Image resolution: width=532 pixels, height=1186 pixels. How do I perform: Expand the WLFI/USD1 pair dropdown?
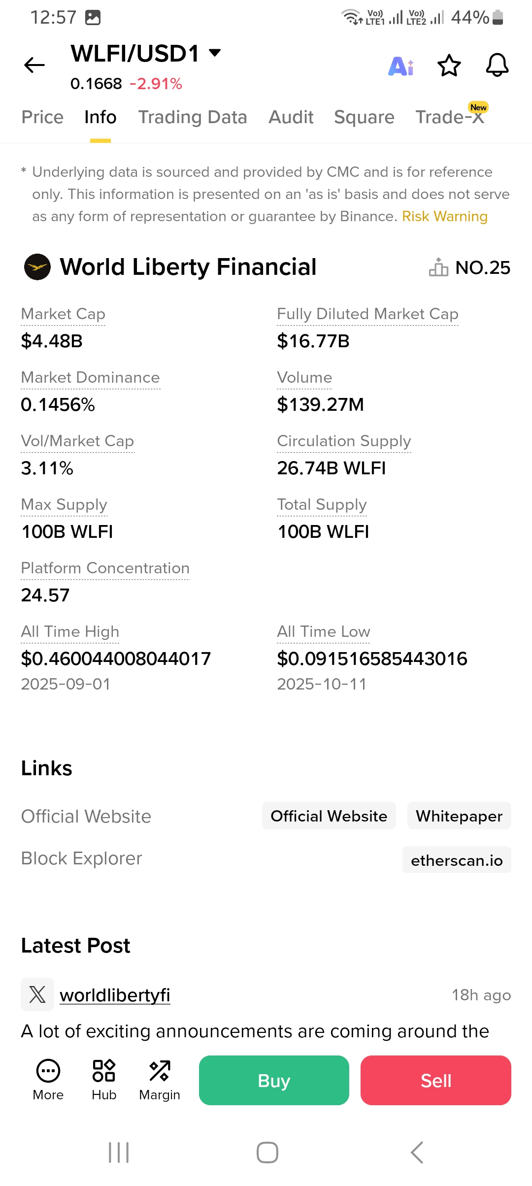coord(215,53)
